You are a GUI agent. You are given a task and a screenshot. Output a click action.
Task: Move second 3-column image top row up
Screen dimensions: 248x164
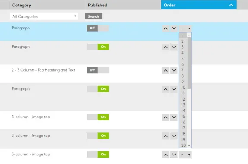(x=166, y=136)
